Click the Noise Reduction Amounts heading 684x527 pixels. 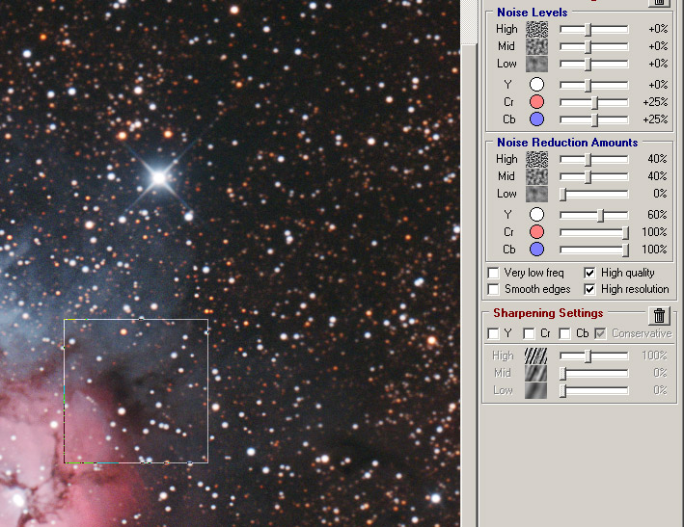[x=567, y=143]
